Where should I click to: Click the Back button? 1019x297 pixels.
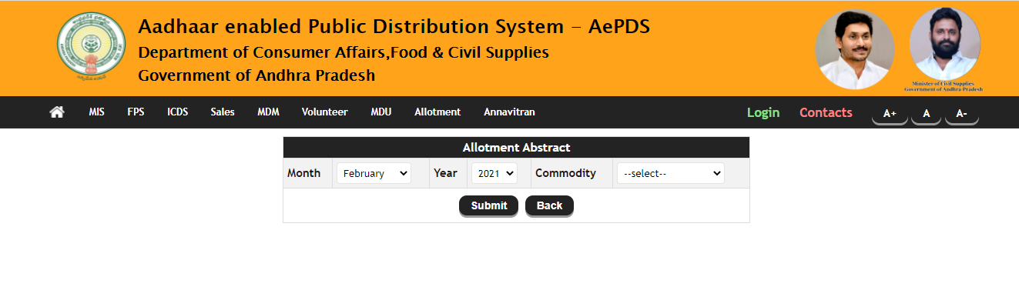point(549,205)
